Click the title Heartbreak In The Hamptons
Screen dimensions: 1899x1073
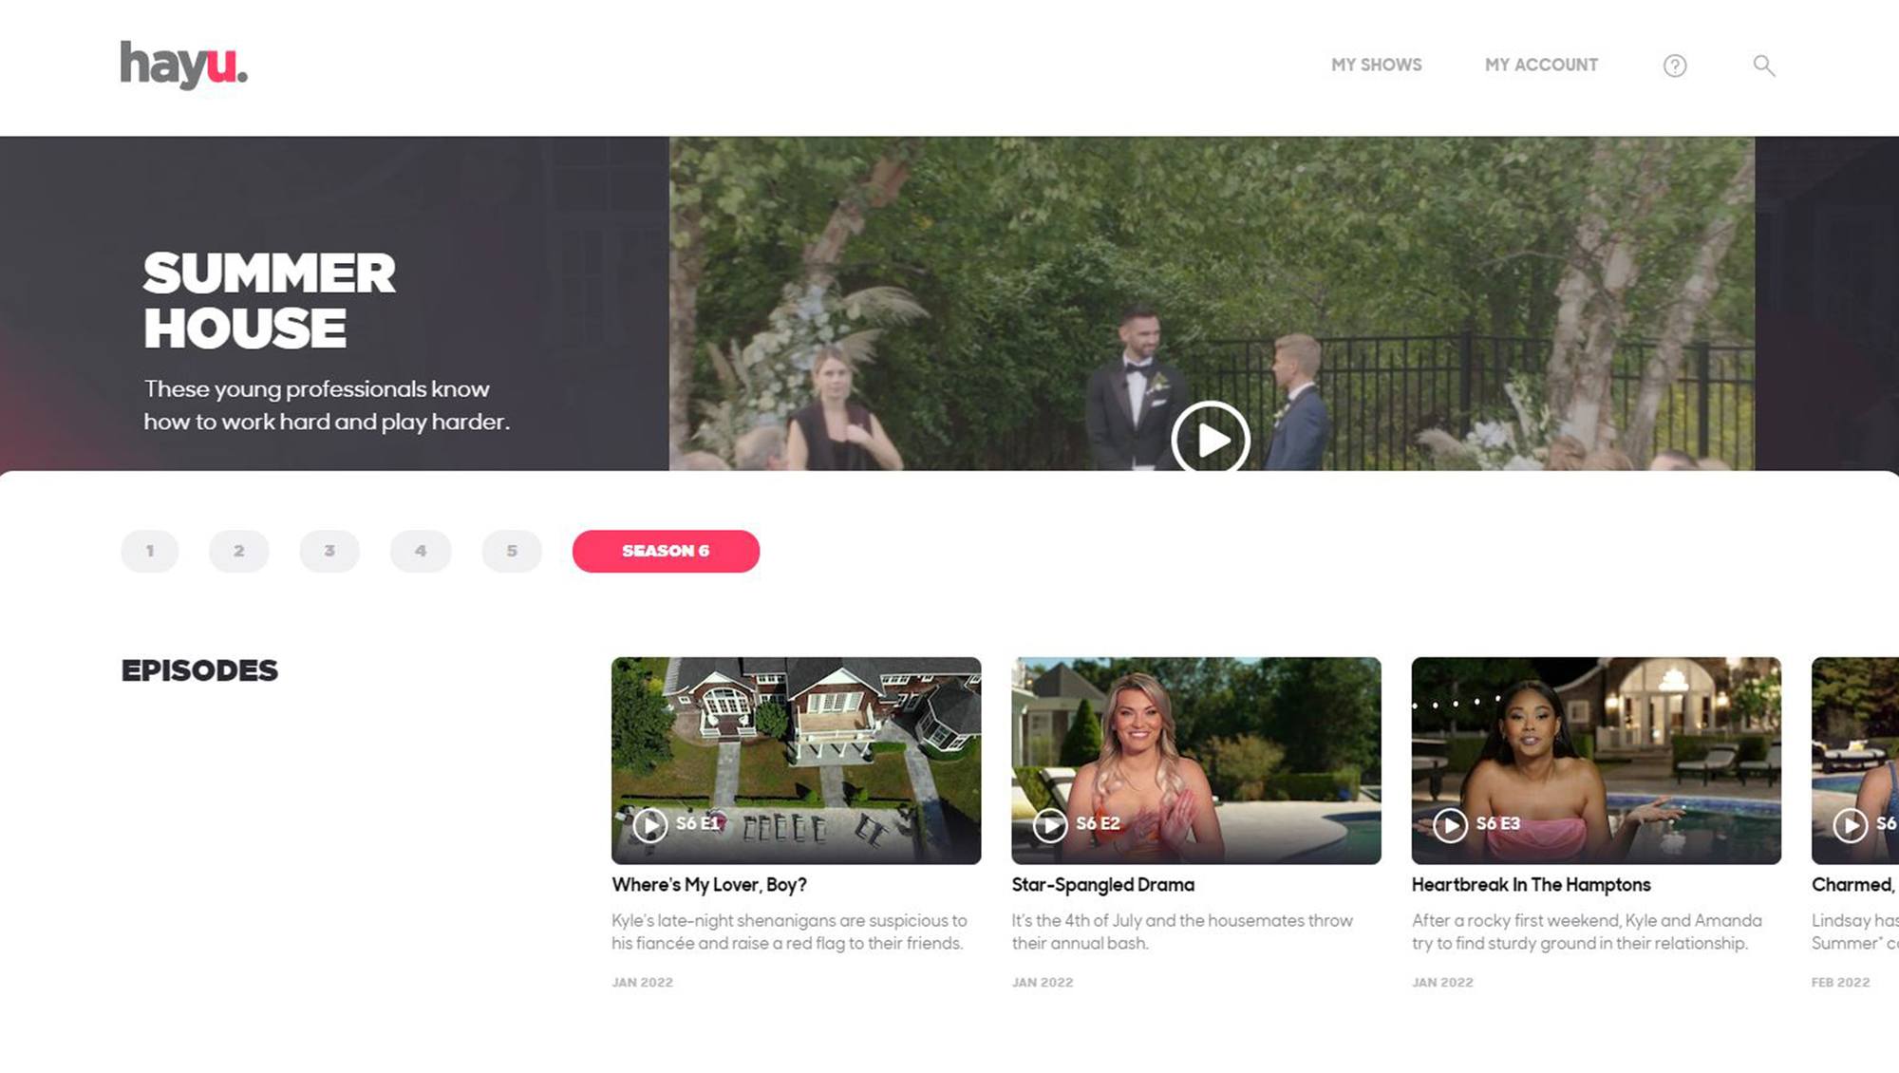[x=1531, y=884]
